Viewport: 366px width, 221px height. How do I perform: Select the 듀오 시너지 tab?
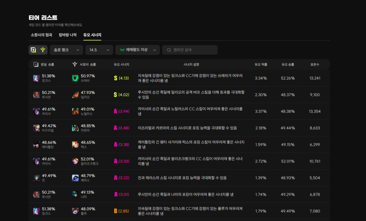92,35
